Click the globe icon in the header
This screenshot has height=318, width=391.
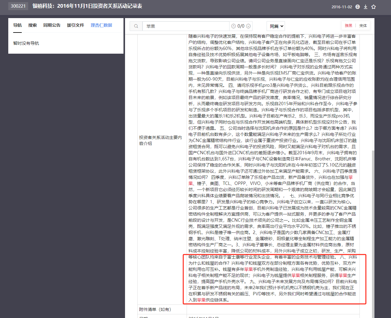[358, 7]
